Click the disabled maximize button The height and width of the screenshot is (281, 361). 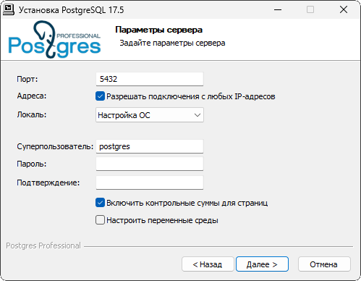(x=310, y=9)
